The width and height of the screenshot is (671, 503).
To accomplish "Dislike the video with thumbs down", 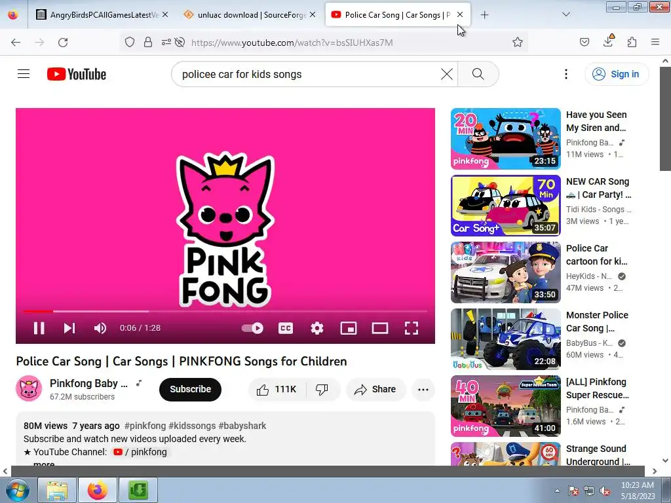I will click(322, 389).
